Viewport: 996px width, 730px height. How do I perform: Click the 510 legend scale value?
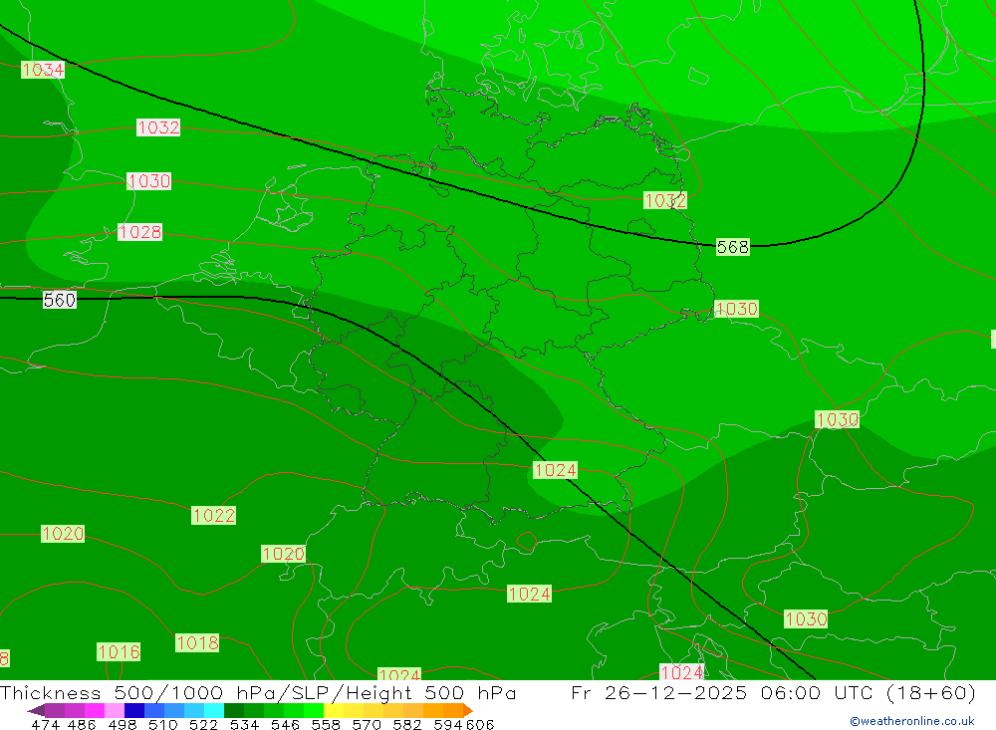pos(163,725)
